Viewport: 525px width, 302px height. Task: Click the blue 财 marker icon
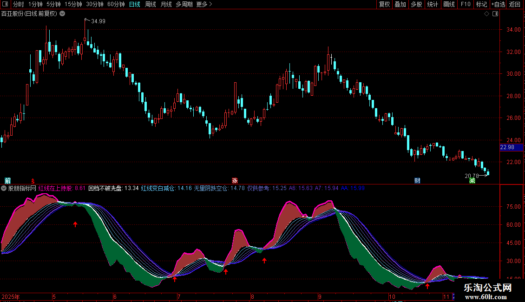[x=417, y=180]
